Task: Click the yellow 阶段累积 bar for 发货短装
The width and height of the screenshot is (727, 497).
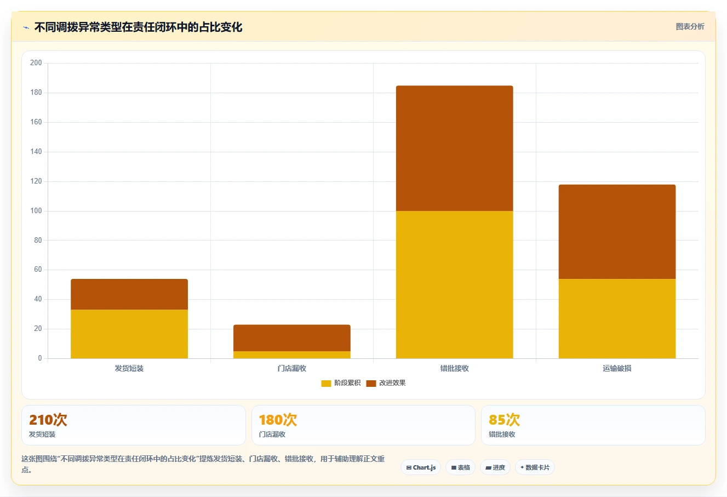Action: 129,334
